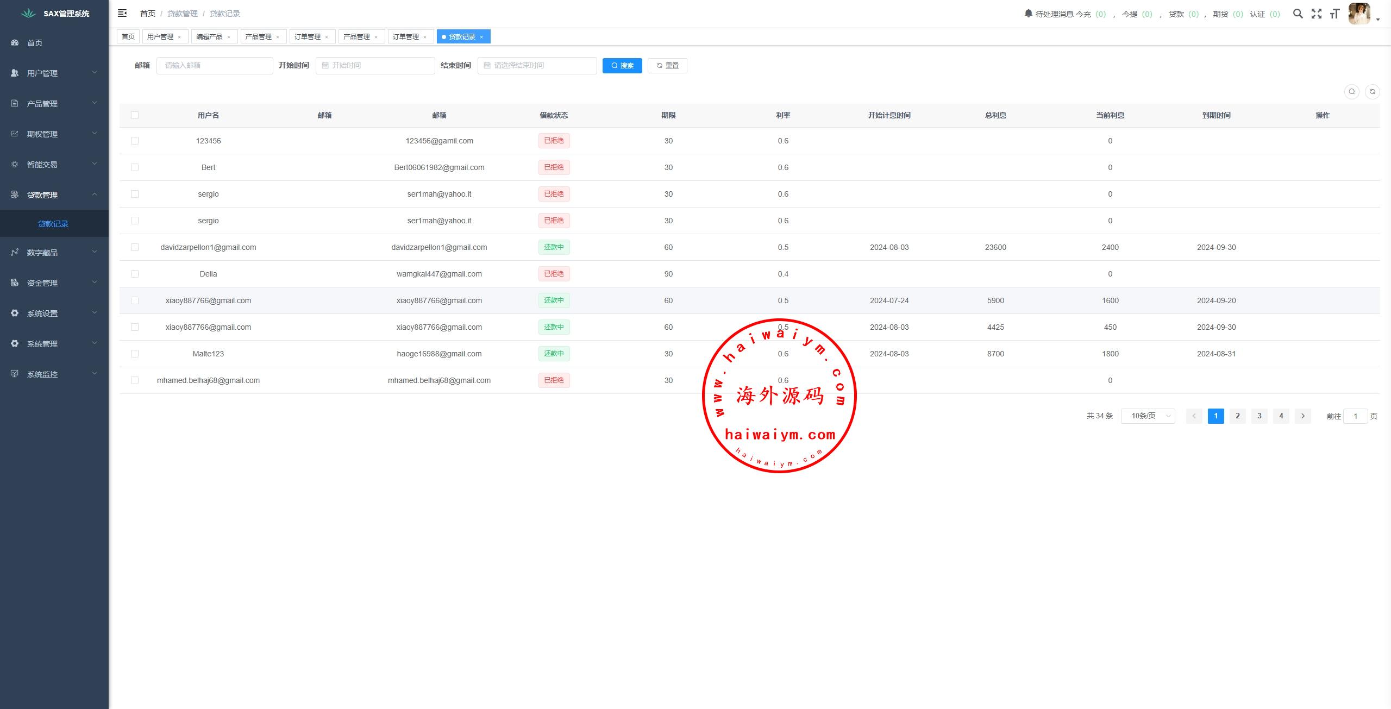This screenshot has width=1391, height=709.
Task: Check the select-all header checkbox
Action: (x=135, y=115)
